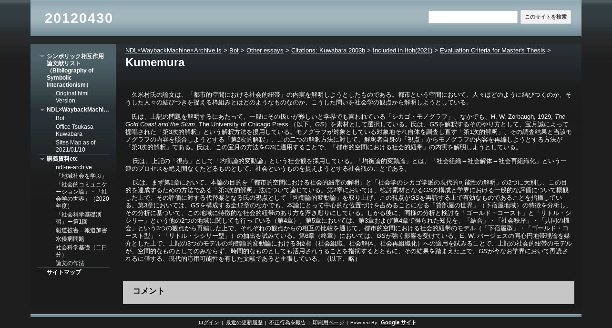
Task: Click the このサイトを検索 search button
Action: point(546,17)
